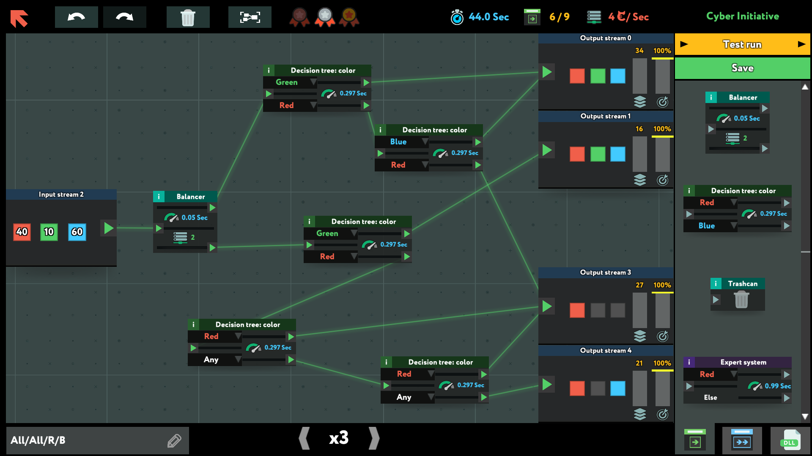Switch to the output stream tab near DLL
Image resolution: width=812 pixels, height=456 pixels.
(x=695, y=440)
